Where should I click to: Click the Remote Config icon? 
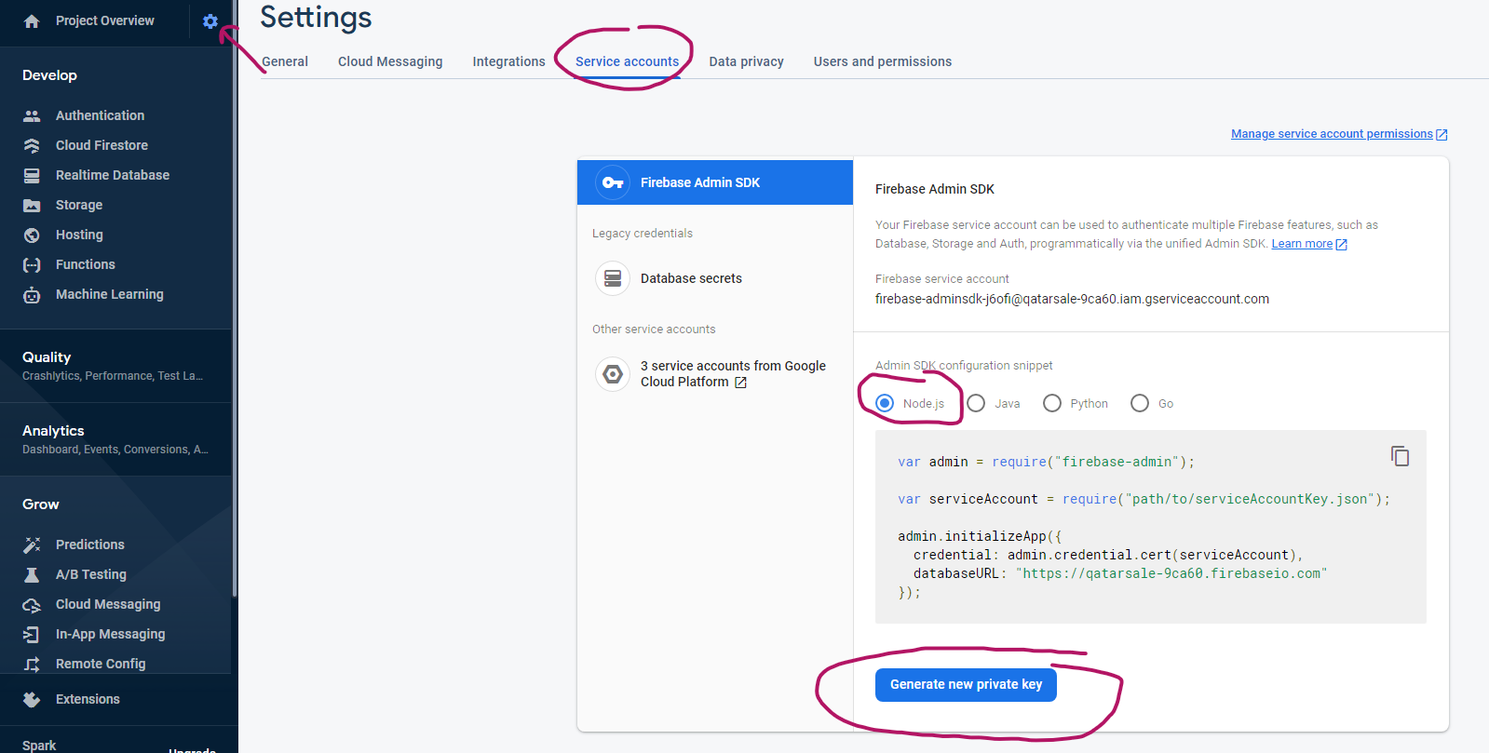tap(32, 664)
